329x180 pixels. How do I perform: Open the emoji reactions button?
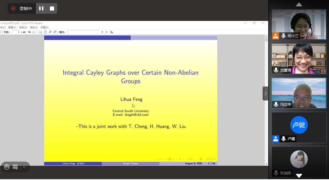pos(7,167)
